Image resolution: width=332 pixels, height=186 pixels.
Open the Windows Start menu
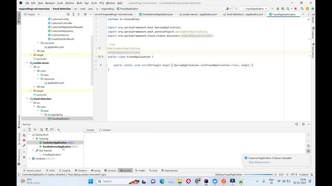91,181
